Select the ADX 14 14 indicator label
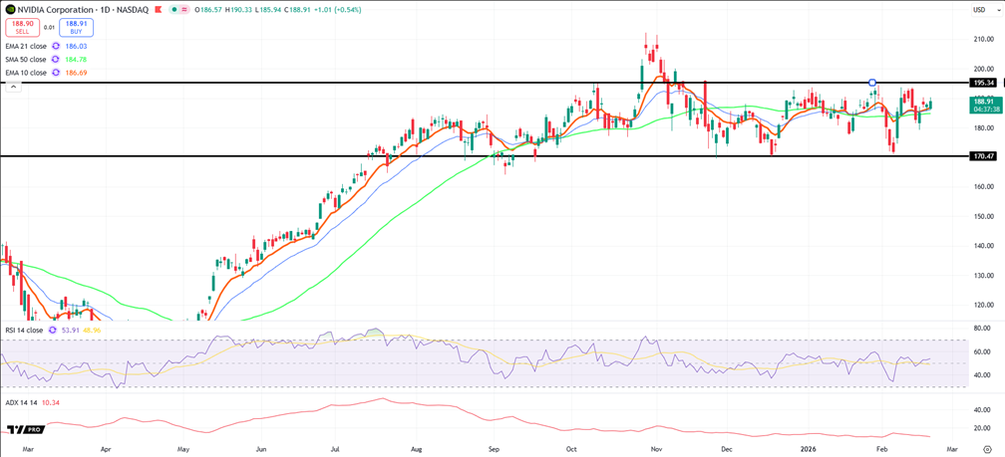1005x457 pixels. [20, 402]
